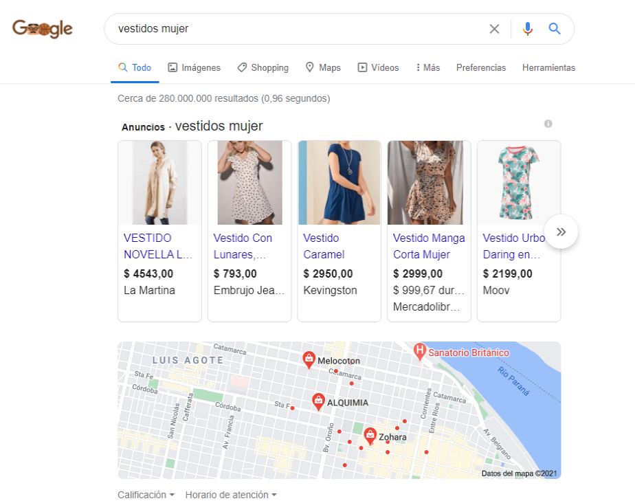
Task: Click the seller name Kevingston
Action: coord(330,291)
